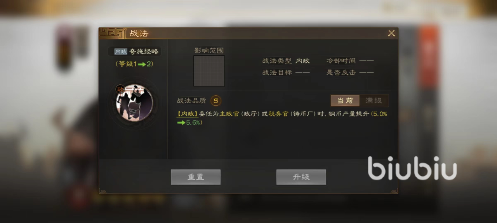
Task: Click the highlighted 主政官 term
Action: [x=229, y=114]
